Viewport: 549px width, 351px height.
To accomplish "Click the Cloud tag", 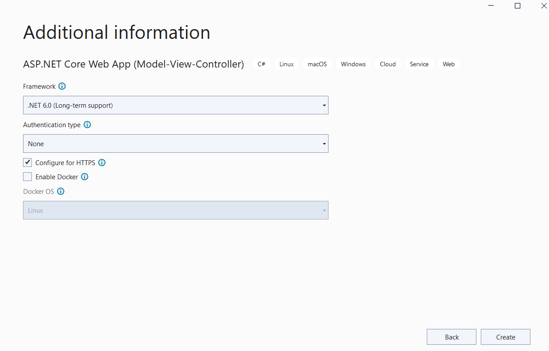I will point(388,64).
